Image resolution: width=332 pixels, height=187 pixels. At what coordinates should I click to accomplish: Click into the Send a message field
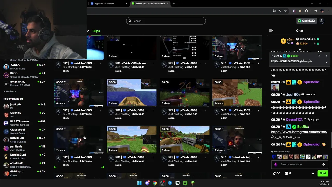pos(300,164)
